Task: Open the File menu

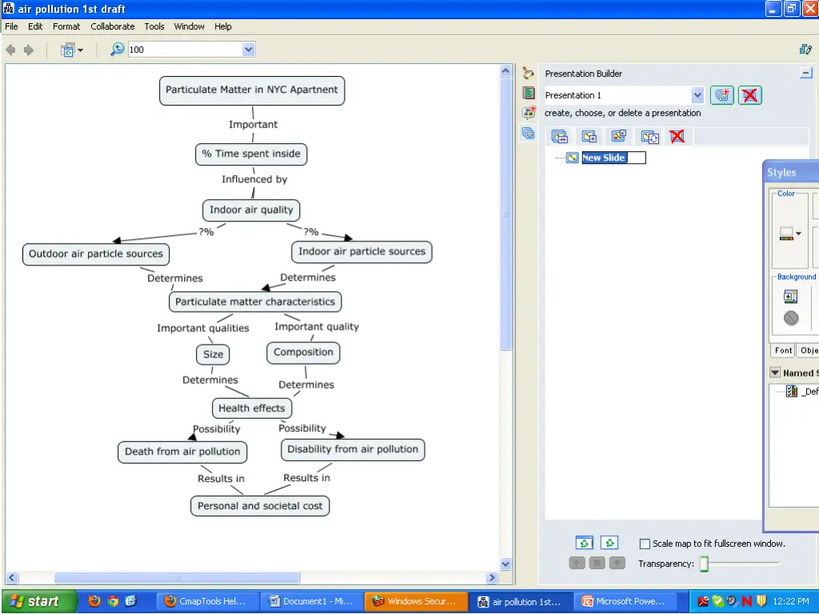Action: tap(11, 26)
